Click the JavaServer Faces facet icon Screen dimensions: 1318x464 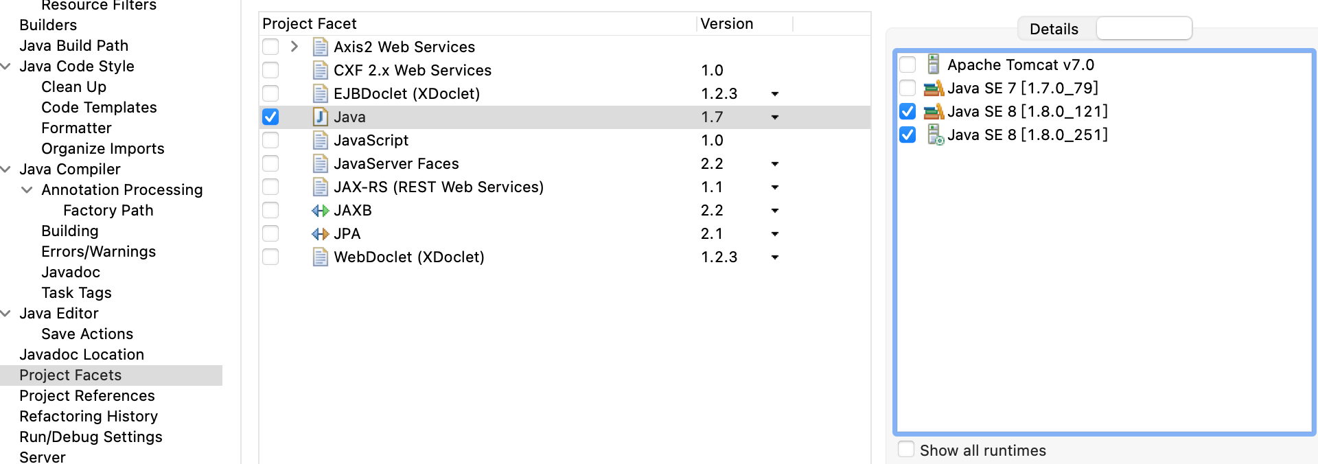pyautogui.click(x=320, y=164)
